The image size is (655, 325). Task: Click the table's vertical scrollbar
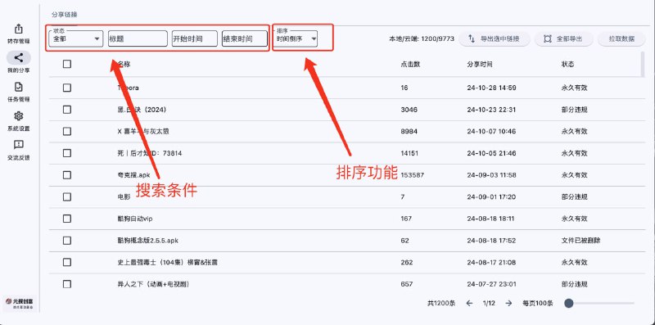pos(643,65)
